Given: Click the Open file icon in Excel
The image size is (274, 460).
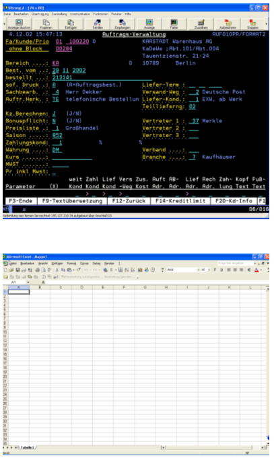Looking at the screenshot, I should pos(11,270).
